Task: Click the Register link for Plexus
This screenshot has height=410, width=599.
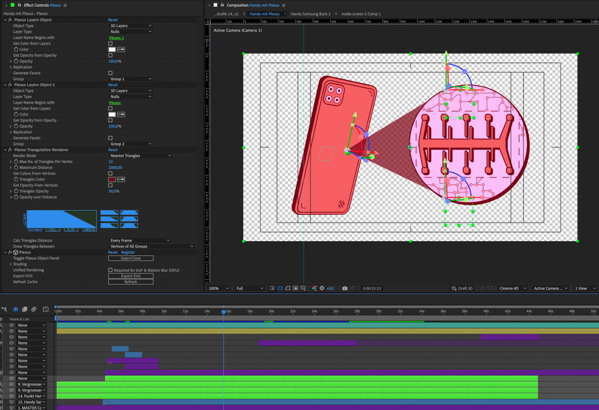Action: (x=128, y=252)
